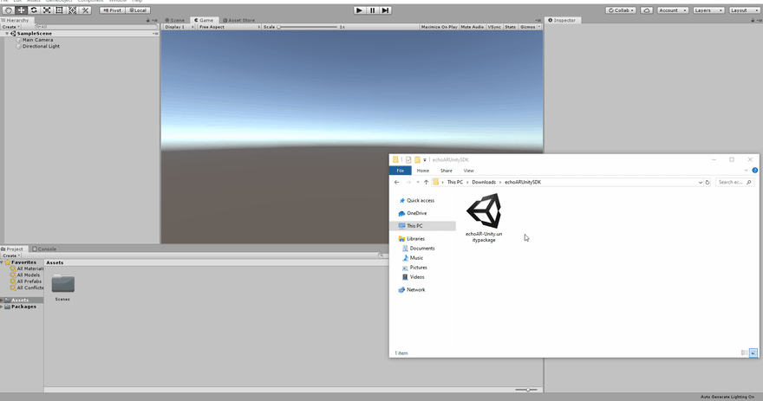Toggle Mute Audio in Game view
The image size is (763, 401).
click(472, 27)
